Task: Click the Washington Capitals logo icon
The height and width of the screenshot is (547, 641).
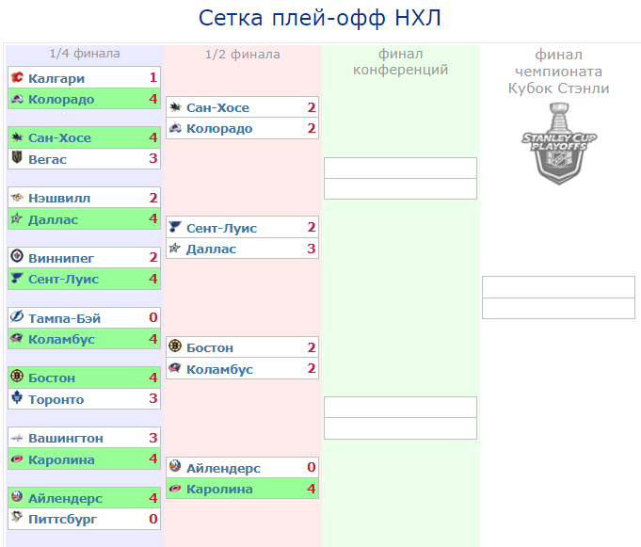Action: coord(17,438)
